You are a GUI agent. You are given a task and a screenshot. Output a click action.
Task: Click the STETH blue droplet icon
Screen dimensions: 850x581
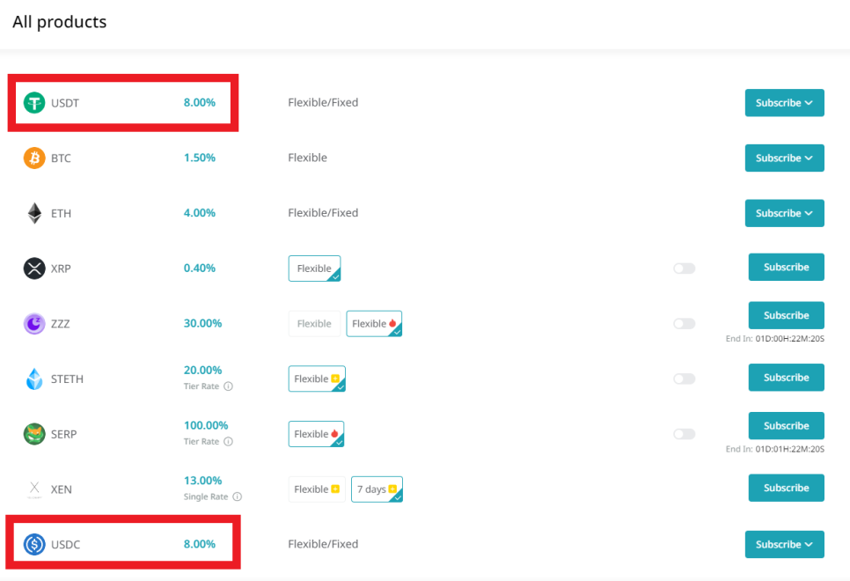point(34,379)
